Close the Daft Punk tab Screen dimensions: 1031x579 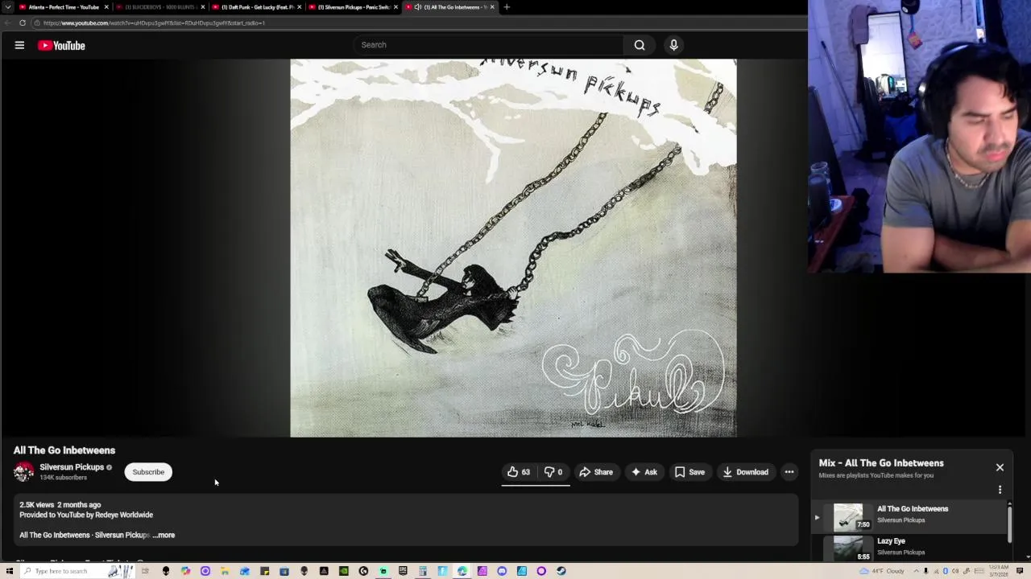click(x=300, y=7)
